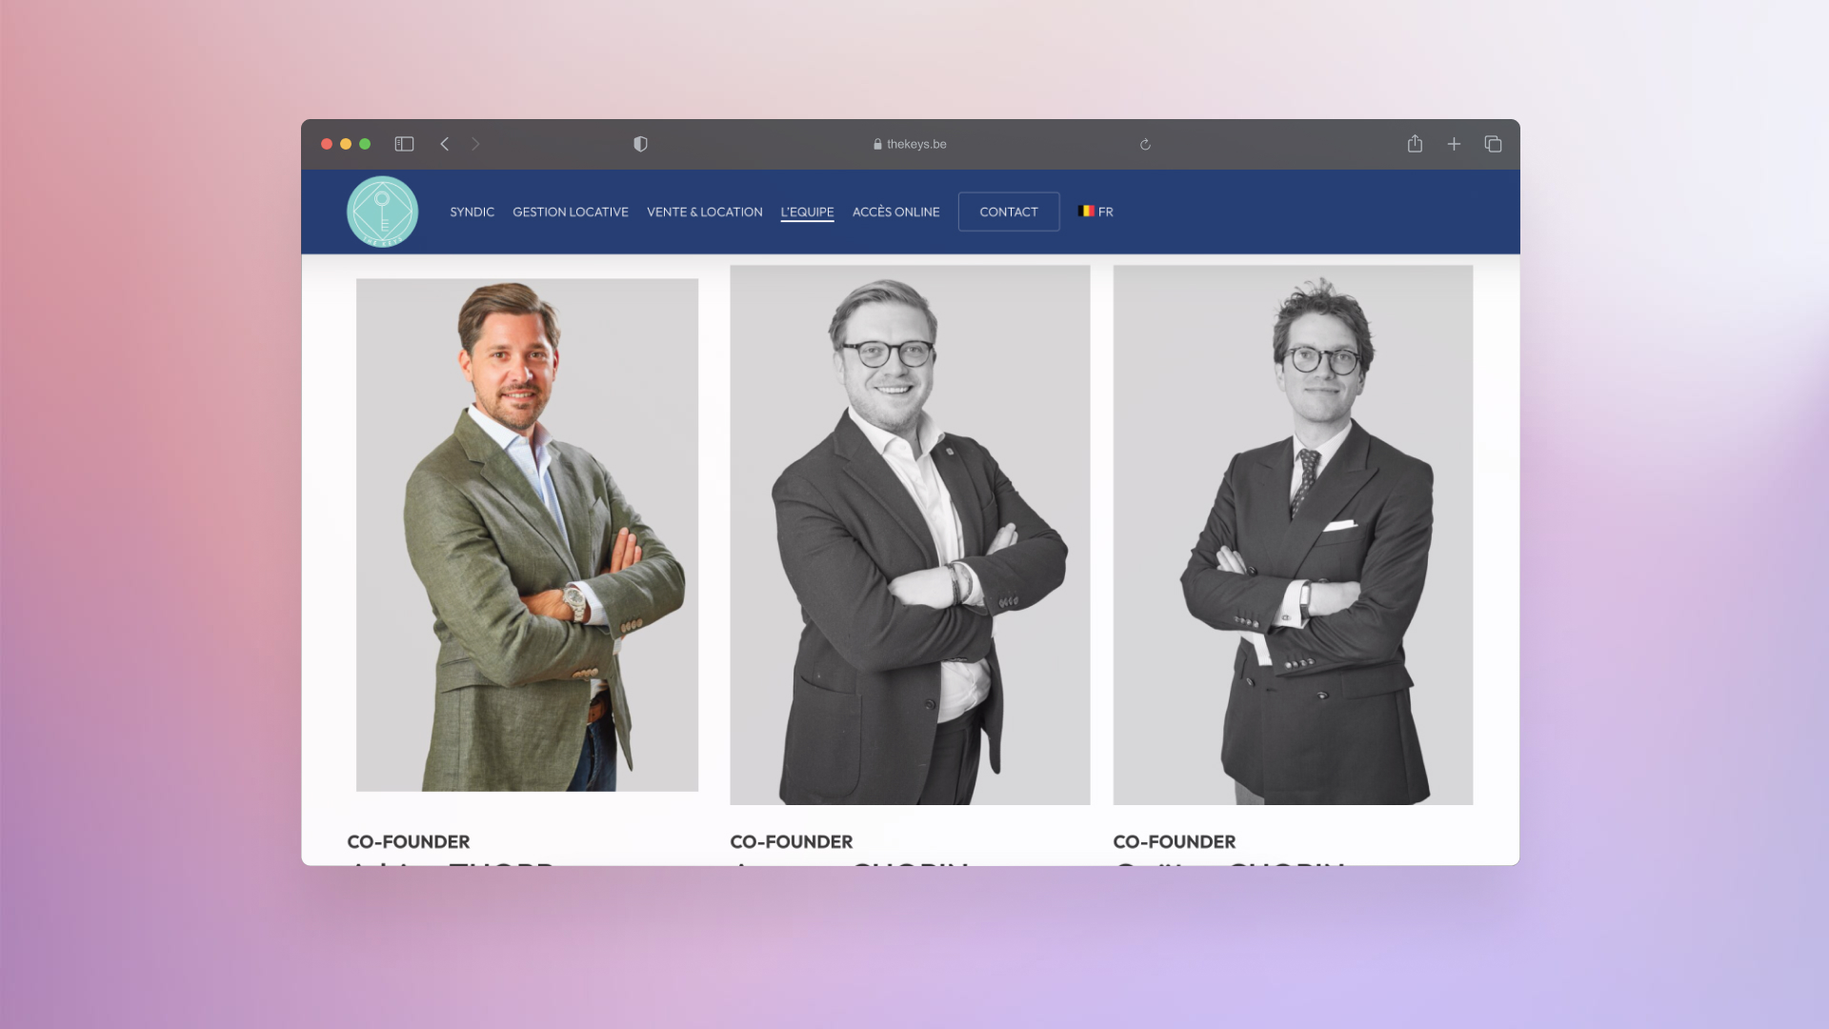1829x1029 pixels.
Task: Open VENTE & LOCATION section
Action: [x=704, y=212]
